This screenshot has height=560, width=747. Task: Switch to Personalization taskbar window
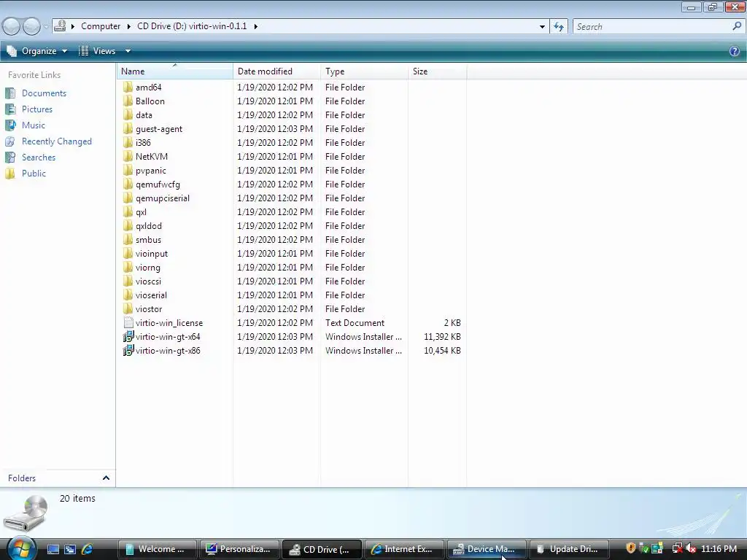pos(239,549)
